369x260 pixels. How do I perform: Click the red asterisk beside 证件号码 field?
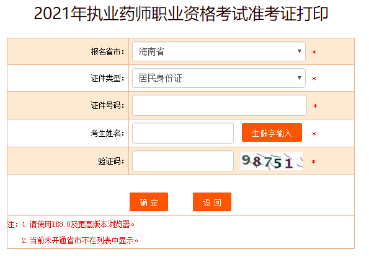coord(315,106)
